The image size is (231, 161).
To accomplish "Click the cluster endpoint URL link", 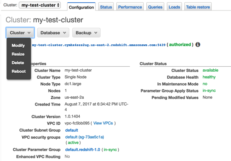I will [x=99, y=45].
